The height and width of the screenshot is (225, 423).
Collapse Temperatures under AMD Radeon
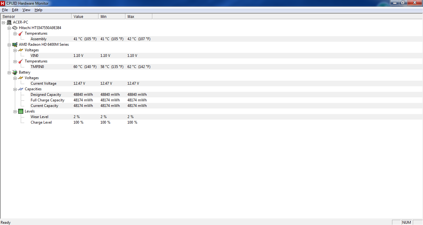[x=15, y=61]
